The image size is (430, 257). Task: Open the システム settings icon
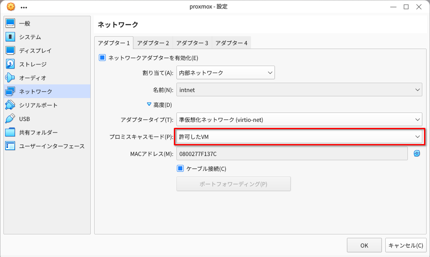click(10, 37)
